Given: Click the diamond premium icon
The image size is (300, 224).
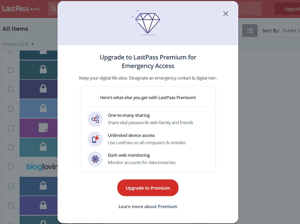Looking at the screenshot, I should 147,23.
